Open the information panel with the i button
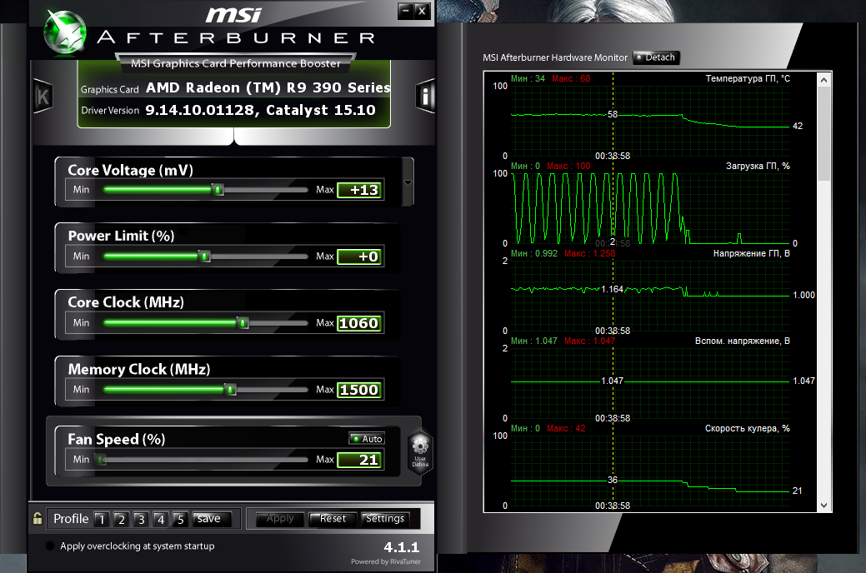Viewport: 866px width, 573px height. pos(425,97)
